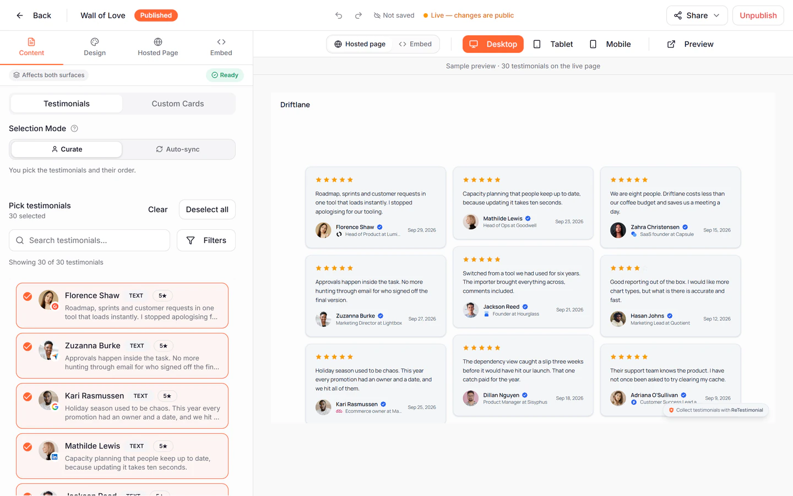Screen dimensions: 793x496
Task: Switch to the Design tab
Action: pyautogui.click(x=95, y=47)
